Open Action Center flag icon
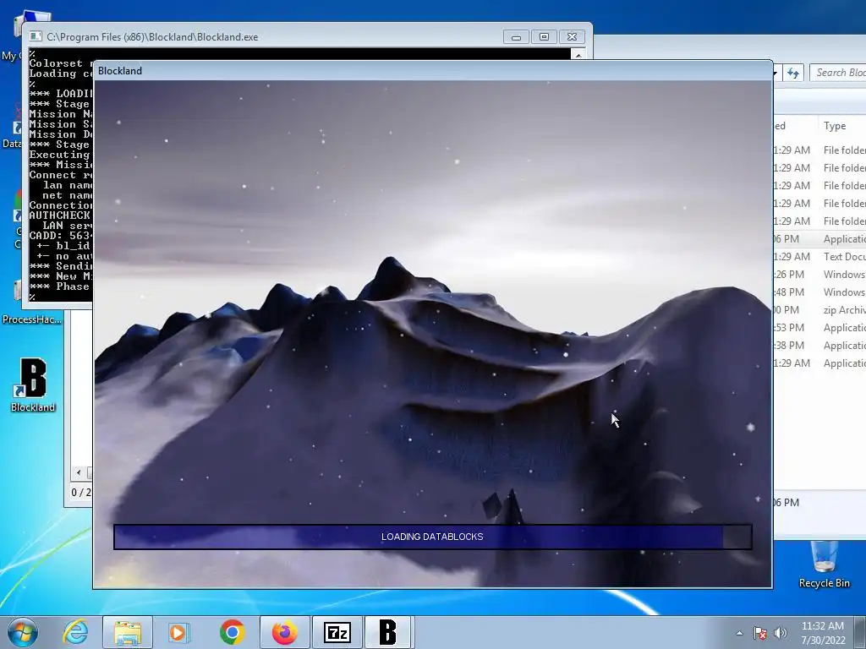Image resolution: width=866 pixels, height=649 pixels. pos(760,633)
